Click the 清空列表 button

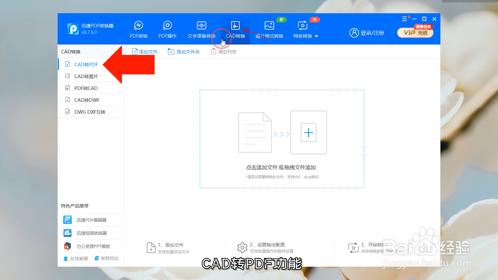click(x=224, y=52)
